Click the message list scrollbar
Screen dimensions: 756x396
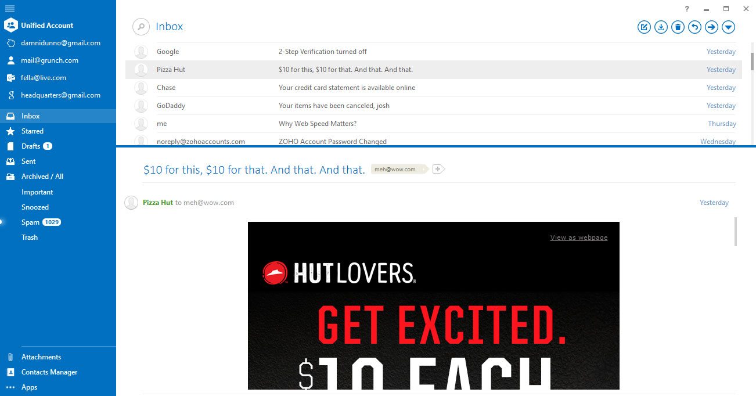click(753, 61)
